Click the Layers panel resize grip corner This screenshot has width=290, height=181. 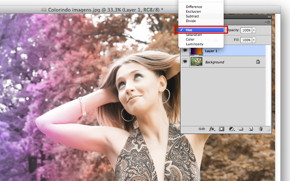[x=269, y=130]
